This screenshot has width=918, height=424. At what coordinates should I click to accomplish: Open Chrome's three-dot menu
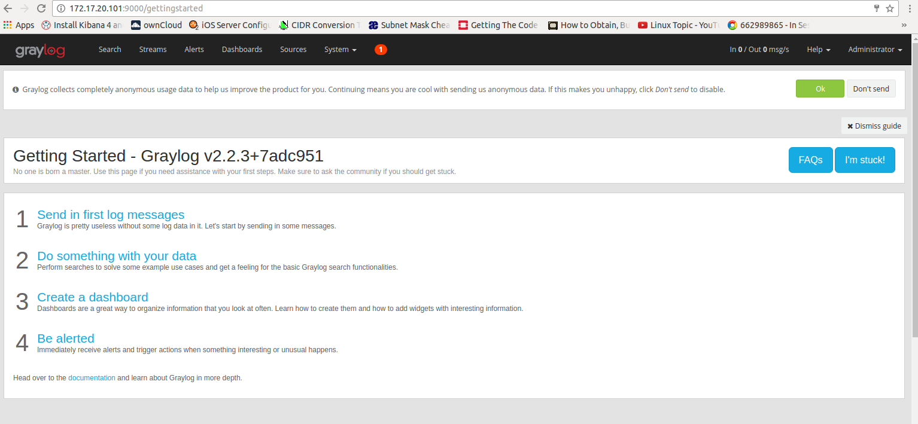(x=910, y=8)
